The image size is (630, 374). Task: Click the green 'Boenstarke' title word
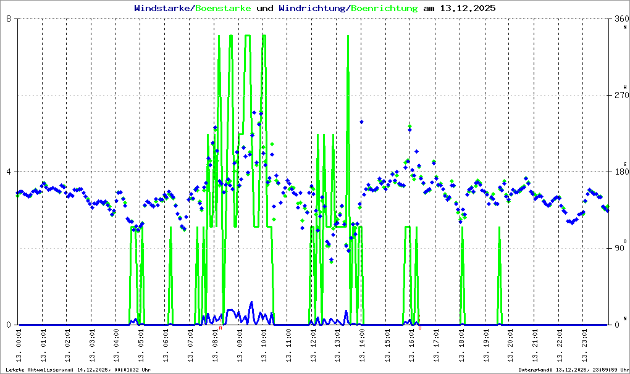click(x=224, y=8)
